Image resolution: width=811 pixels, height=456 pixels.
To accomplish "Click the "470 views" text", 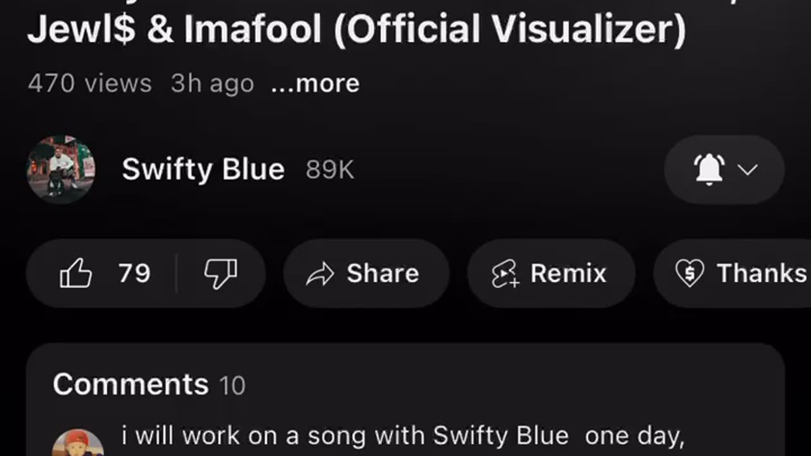I will 90,84.
